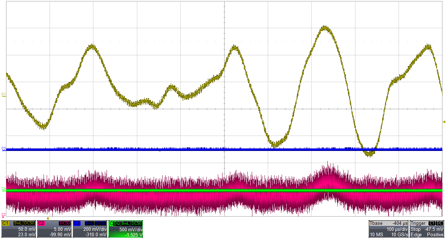Open the green C4 channel descriptor box
The width and height of the screenshot is (446, 238).
click(125, 229)
